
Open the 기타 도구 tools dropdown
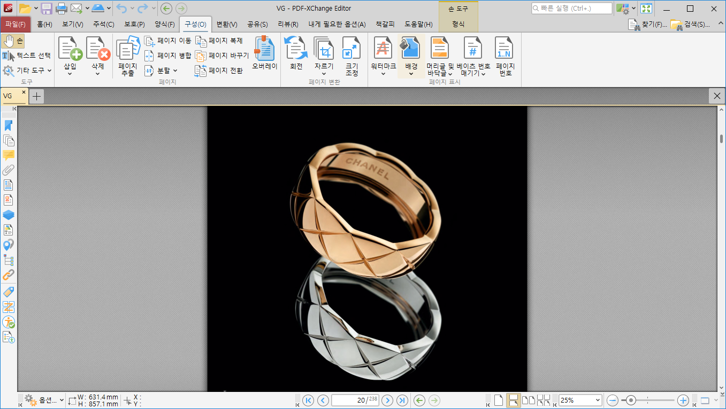point(27,70)
